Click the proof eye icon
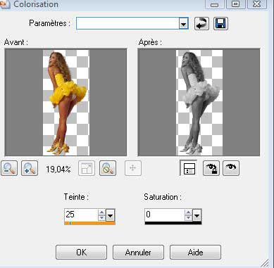 pos(231,168)
